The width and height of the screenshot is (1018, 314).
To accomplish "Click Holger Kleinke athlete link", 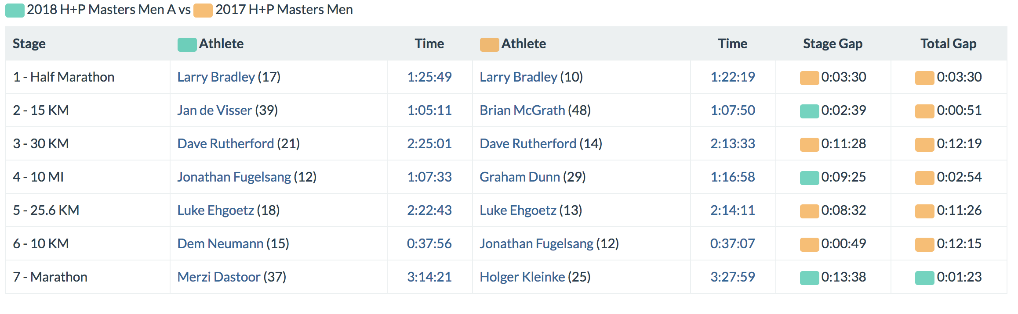I will 522,277.
